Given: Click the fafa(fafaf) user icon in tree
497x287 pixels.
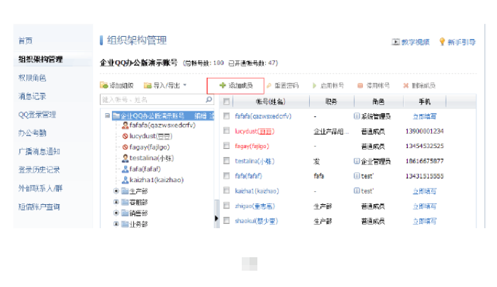Looking at the screenshot, I should (125, 169).
